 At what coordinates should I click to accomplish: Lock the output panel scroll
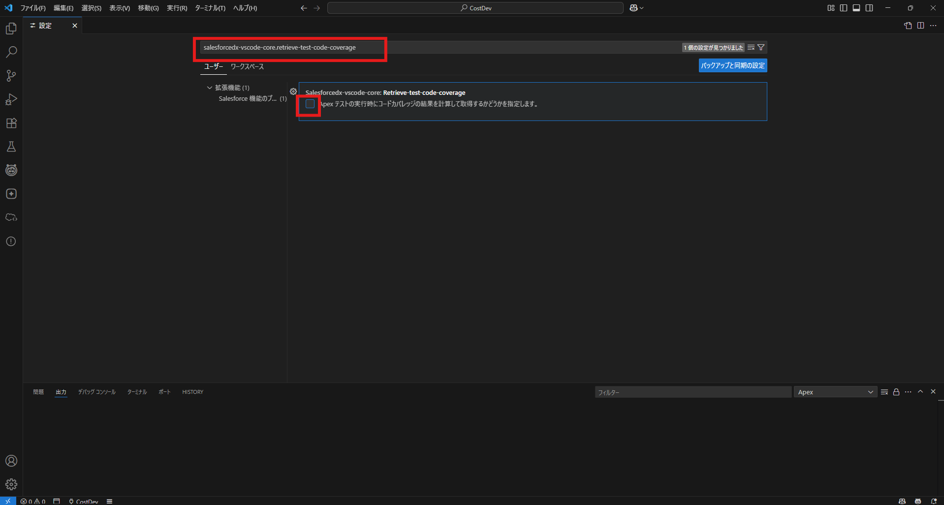896,391
